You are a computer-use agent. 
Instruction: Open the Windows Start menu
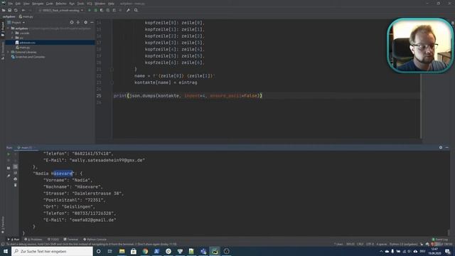pyautogui.click(x=6, y=251)
